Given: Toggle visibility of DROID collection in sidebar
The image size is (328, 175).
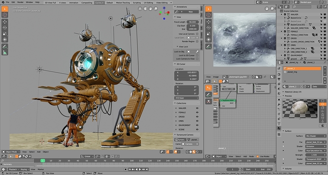Looking at the screenshot, I should [197, 117].
